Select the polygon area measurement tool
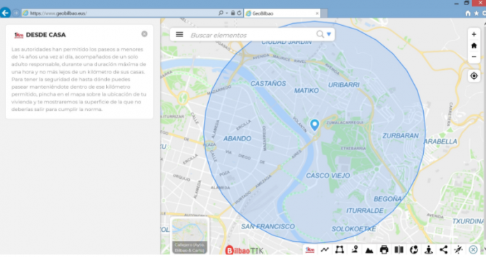This screenshot has height=257, width=486. point(339,250)
